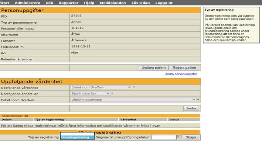Click the Typ av personnummer value Annat

click(76, 22)
